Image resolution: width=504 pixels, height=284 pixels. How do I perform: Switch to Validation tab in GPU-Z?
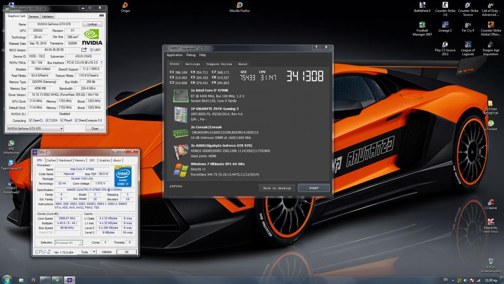(x=48, y=16)
